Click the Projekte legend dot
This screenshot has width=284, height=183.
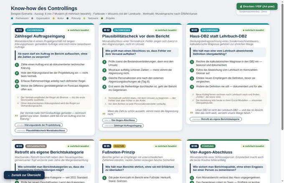[102, 18]
